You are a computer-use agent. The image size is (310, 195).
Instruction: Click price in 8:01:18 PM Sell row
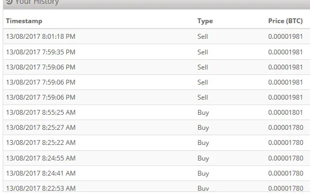click(x=286, y=37)
